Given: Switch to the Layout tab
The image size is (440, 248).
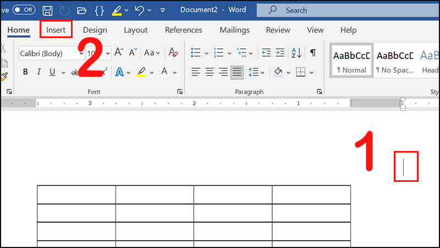Looking at the screenshot, I should tap(136, 30).
